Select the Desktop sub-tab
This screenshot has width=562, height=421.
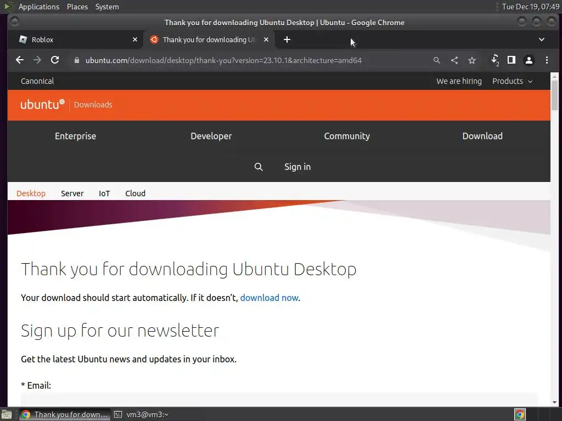[x=31, y=194]
